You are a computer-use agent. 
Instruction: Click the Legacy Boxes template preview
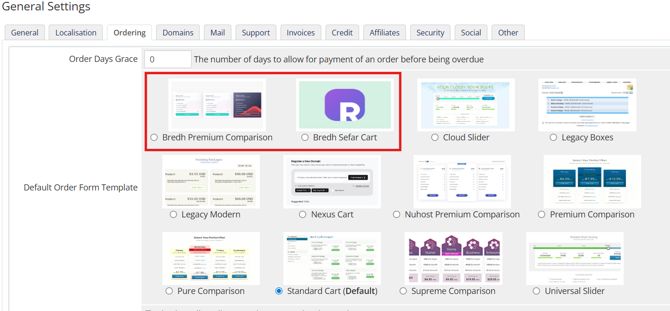tap(587, 104)
